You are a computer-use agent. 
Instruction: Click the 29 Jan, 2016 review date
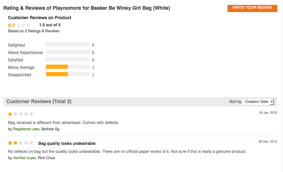(268, 113)
